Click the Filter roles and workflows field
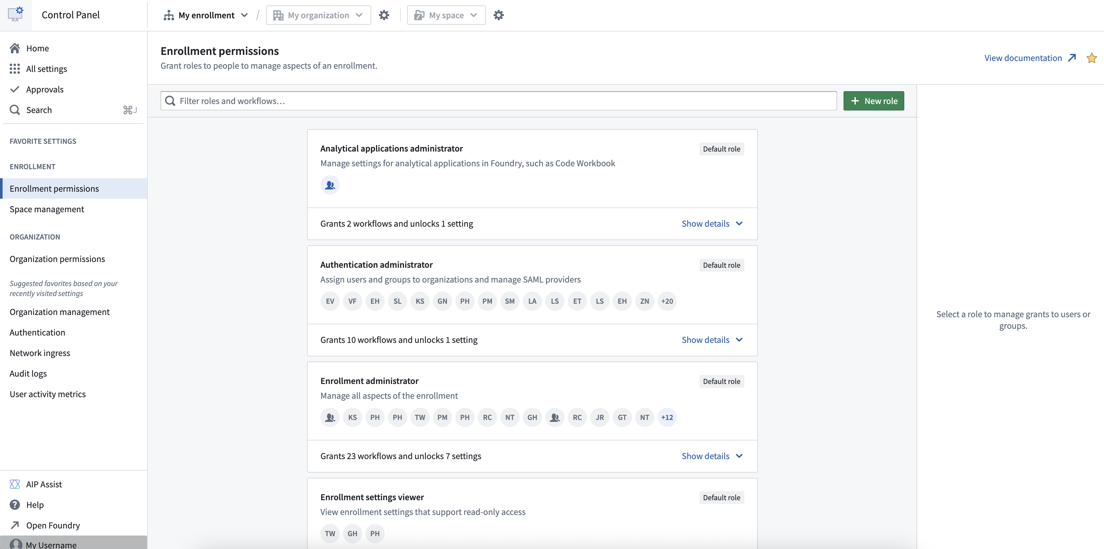Image resolution: width=1104 pixels, height=549 pixels. pos(498,101)
